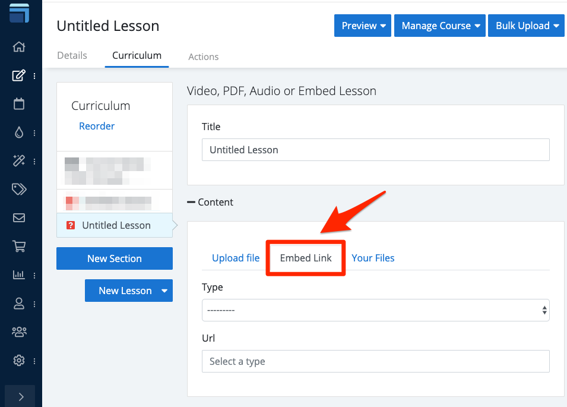Click the droplet icon in sidebar
Viewport: 567px width, 407px height.
[x=19, y=132]
